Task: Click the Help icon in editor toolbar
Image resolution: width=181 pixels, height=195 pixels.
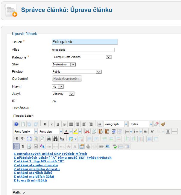Action: [16, 124]
